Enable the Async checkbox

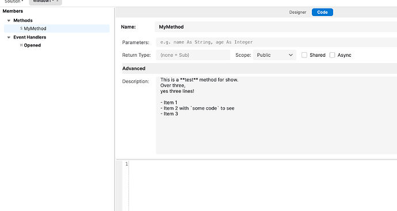coord(332,55)
